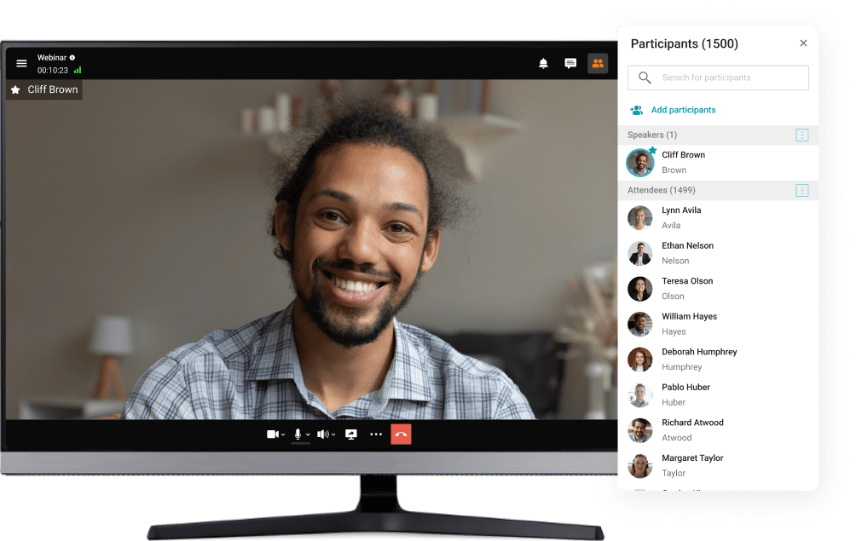856x541 pixels.
Task: Click the Participants (1500) panel title
Action: click(684, 43)
